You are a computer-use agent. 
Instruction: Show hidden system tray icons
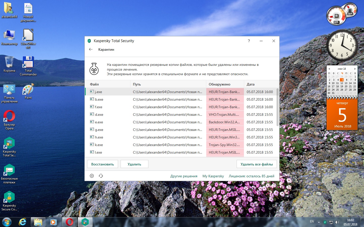point(319,222)
